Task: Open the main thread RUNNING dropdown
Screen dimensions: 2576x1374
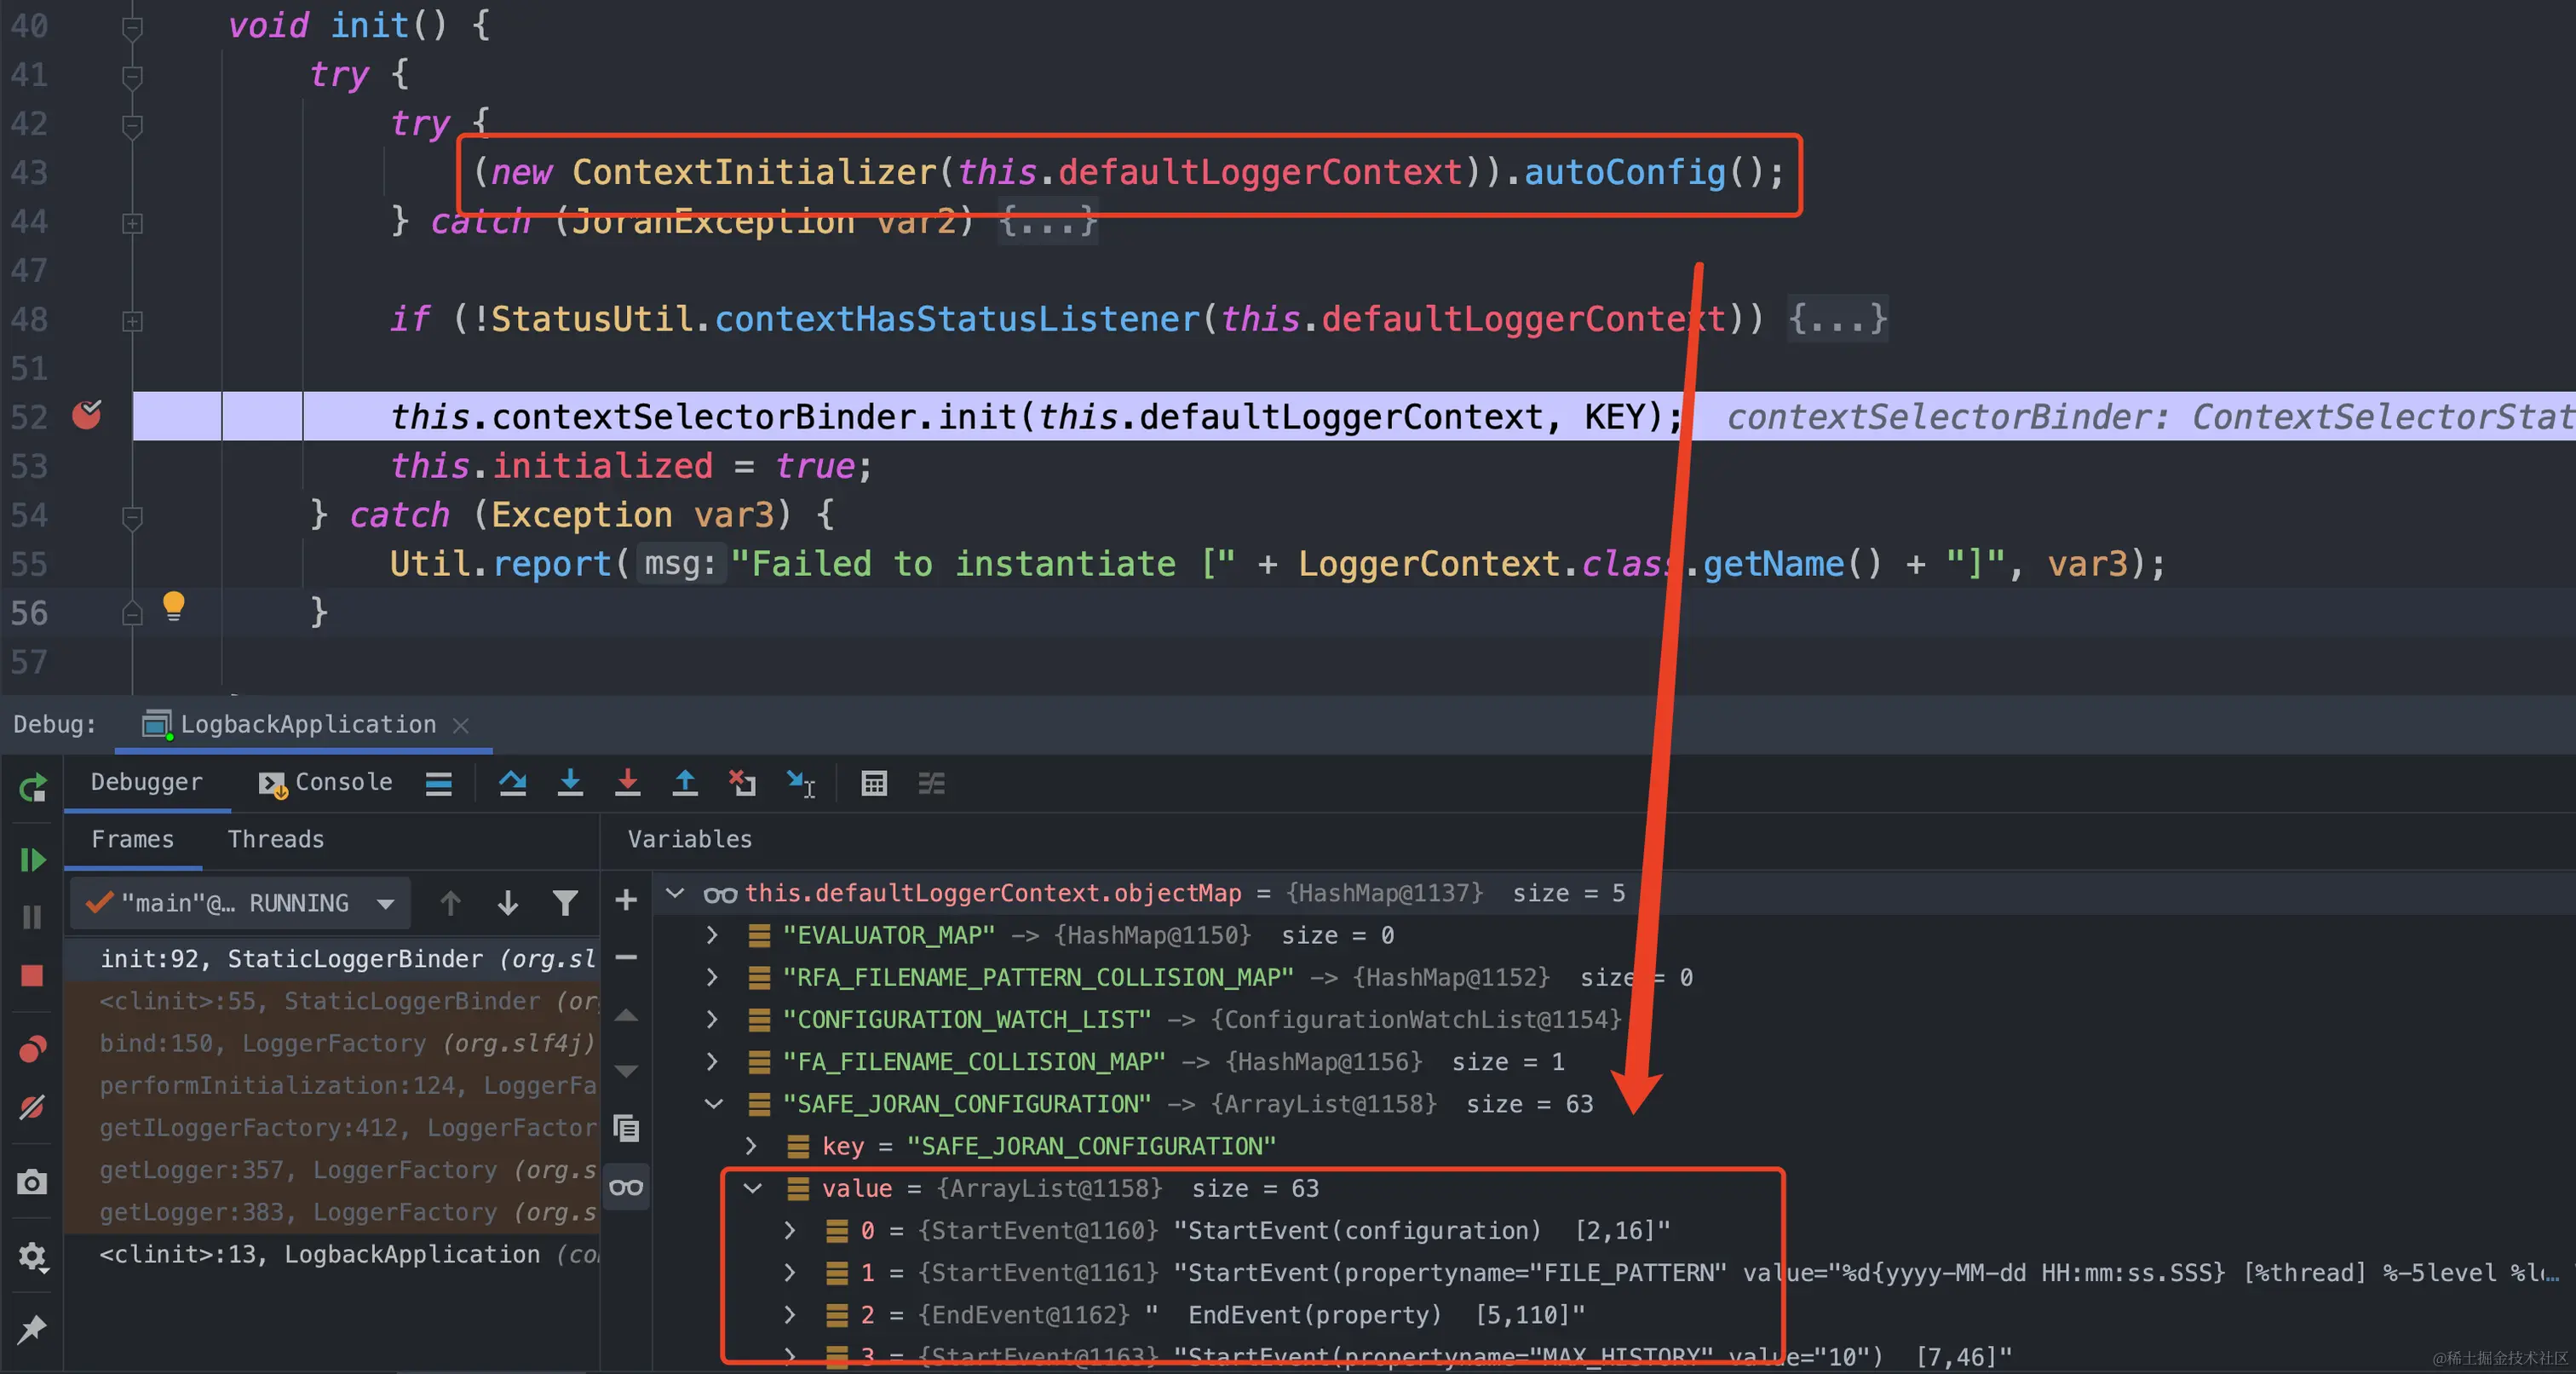Action: click(241, 903)
